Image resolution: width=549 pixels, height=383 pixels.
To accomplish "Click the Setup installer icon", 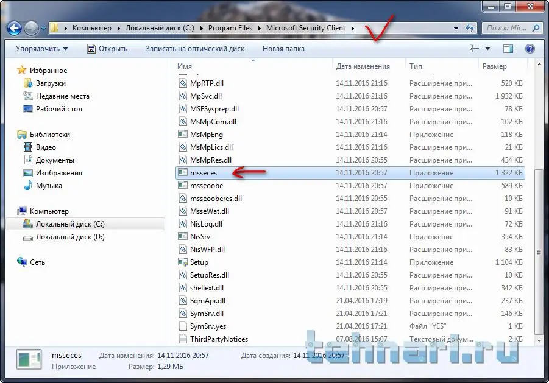I will (x=183, y=262).
